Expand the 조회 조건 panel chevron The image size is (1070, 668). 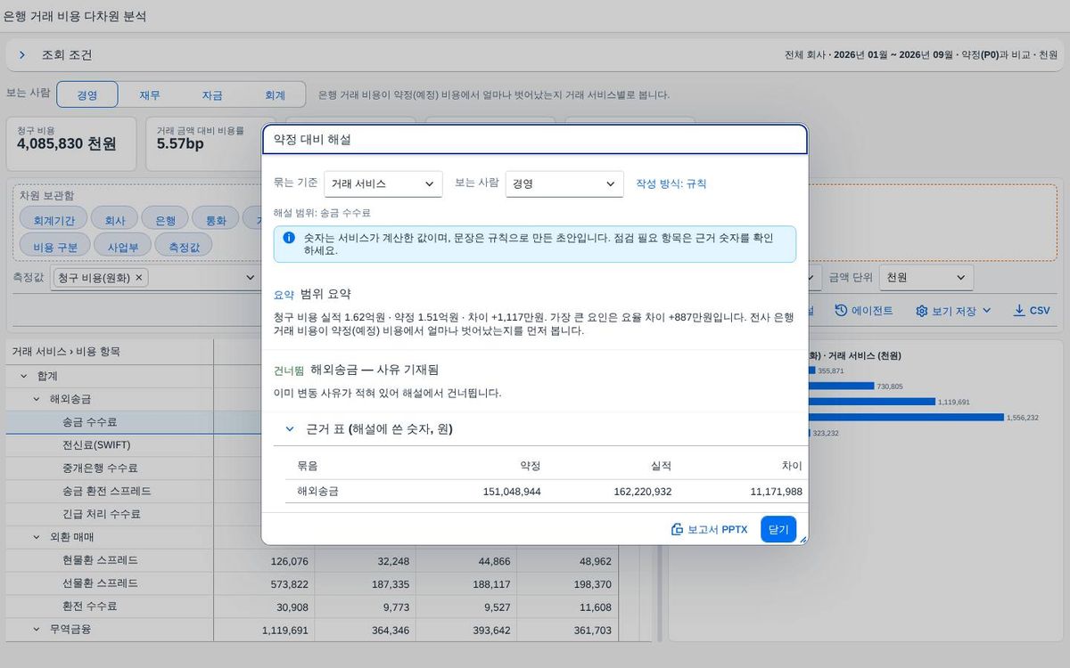click(x=22, y=55)
